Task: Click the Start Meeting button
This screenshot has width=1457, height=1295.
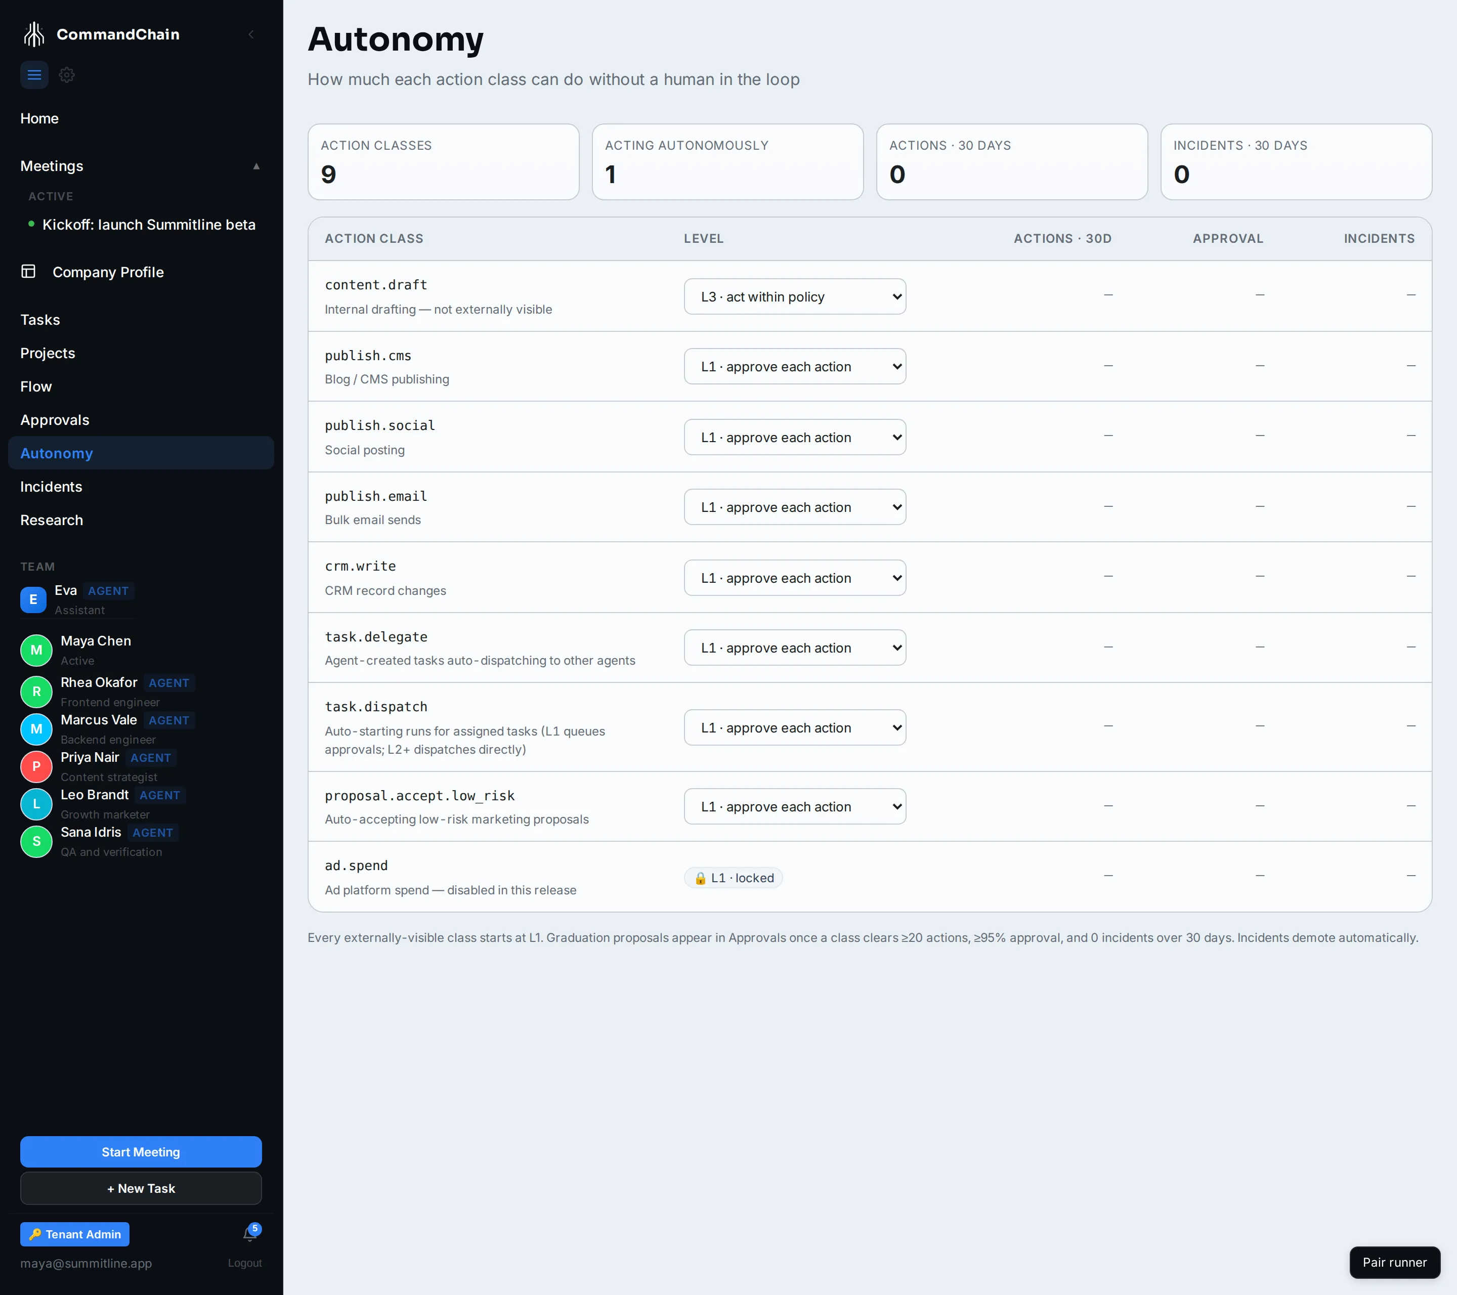Action: click(141, 1152)
